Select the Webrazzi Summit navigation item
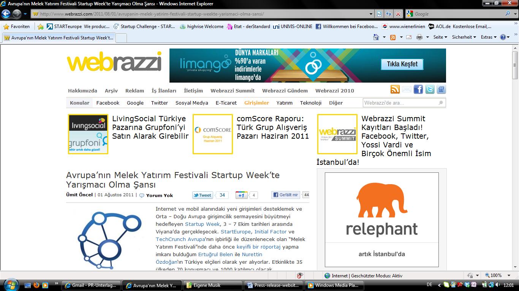The height and width of the screenshot is (291, 519). [233, 91]
